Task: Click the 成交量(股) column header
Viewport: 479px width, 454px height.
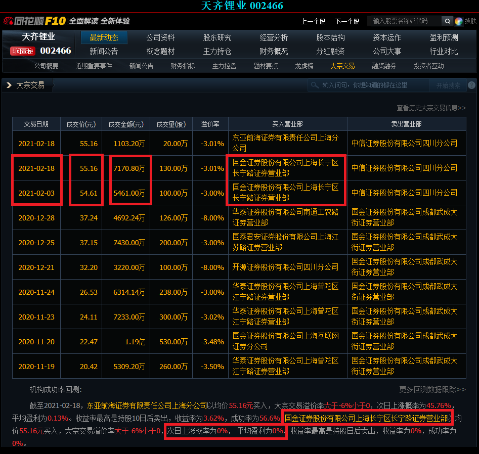Action: click(x=171, y=124)
